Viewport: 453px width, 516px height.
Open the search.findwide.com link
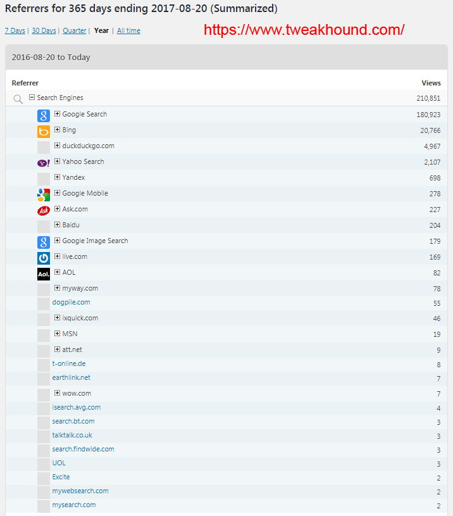(83, 449)
